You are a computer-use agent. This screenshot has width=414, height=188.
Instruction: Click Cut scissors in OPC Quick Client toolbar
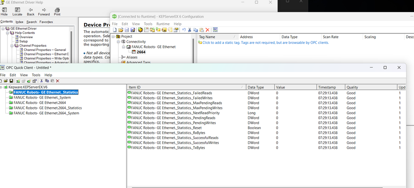pyautogui.click(x=42, y=81)
